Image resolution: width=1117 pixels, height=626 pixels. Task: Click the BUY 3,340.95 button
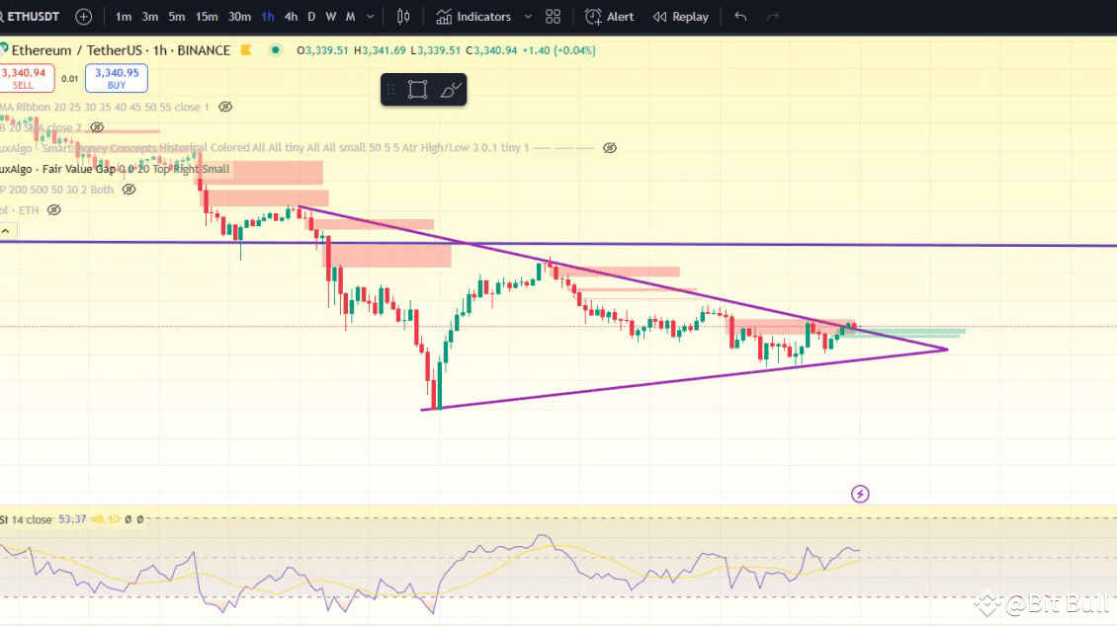pyautogui.click(x=116, y=75)
